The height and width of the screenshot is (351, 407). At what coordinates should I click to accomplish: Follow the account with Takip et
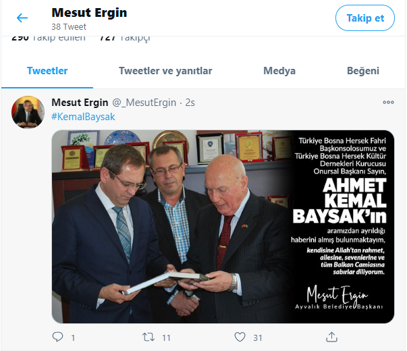click(x=365, y=18)
